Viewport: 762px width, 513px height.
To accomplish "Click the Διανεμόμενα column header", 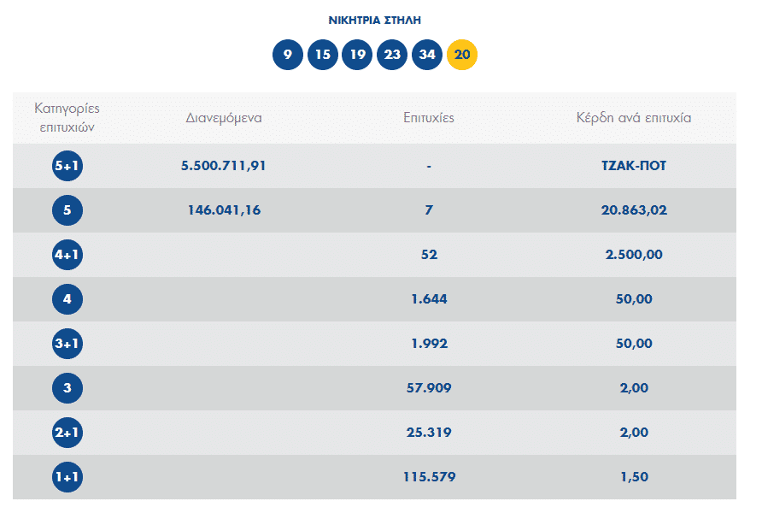I will pos(224,118).
